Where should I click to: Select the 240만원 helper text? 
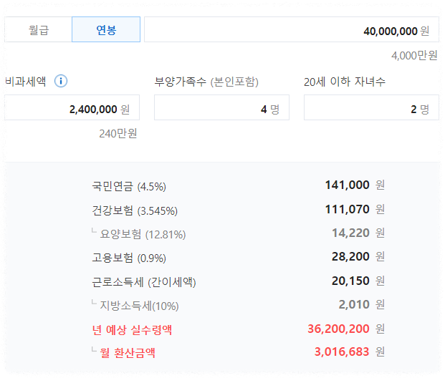coord(118,133)
